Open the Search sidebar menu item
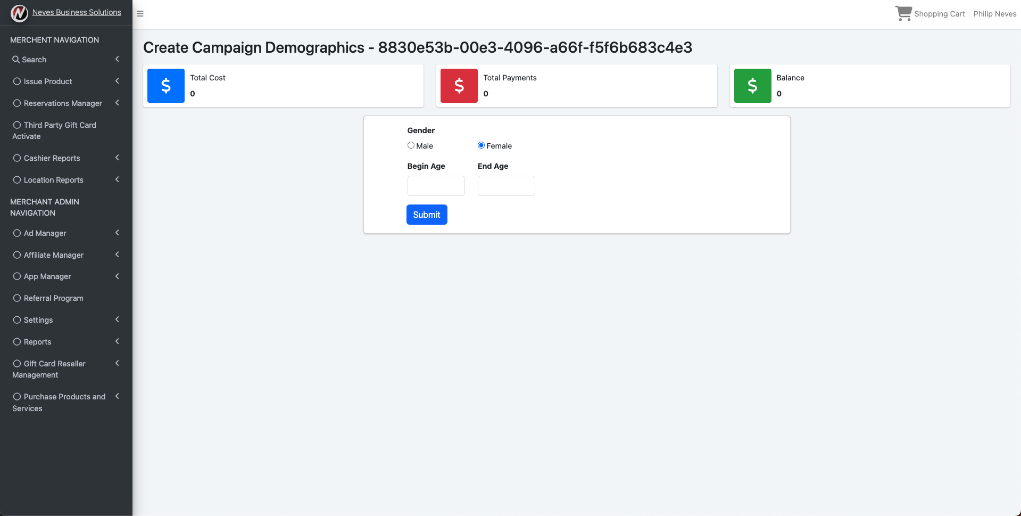This screenshot has height=516, width=1021. (x=66, y=60)
